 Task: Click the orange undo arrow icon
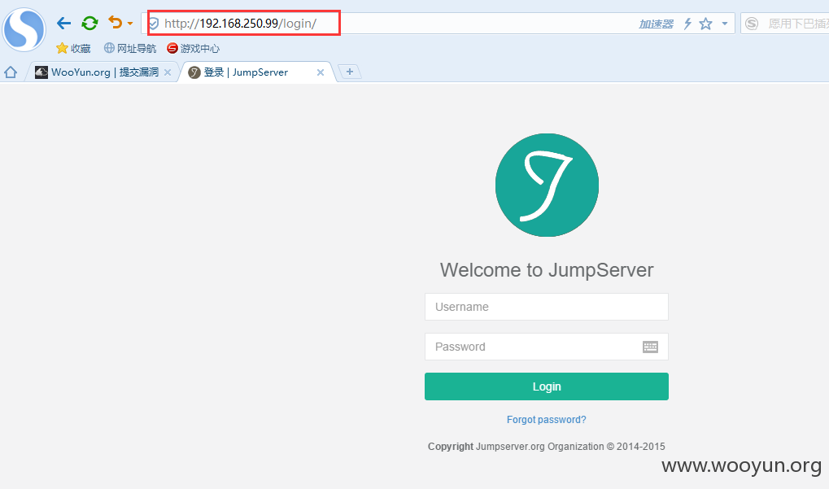click(115, 22)
